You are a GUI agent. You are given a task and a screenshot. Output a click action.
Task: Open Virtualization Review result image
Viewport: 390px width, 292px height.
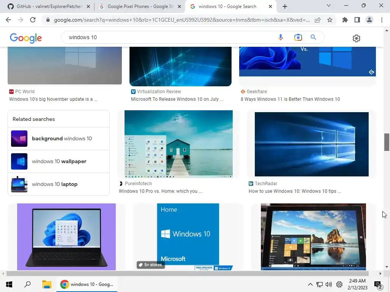click(x=180, y=67)
